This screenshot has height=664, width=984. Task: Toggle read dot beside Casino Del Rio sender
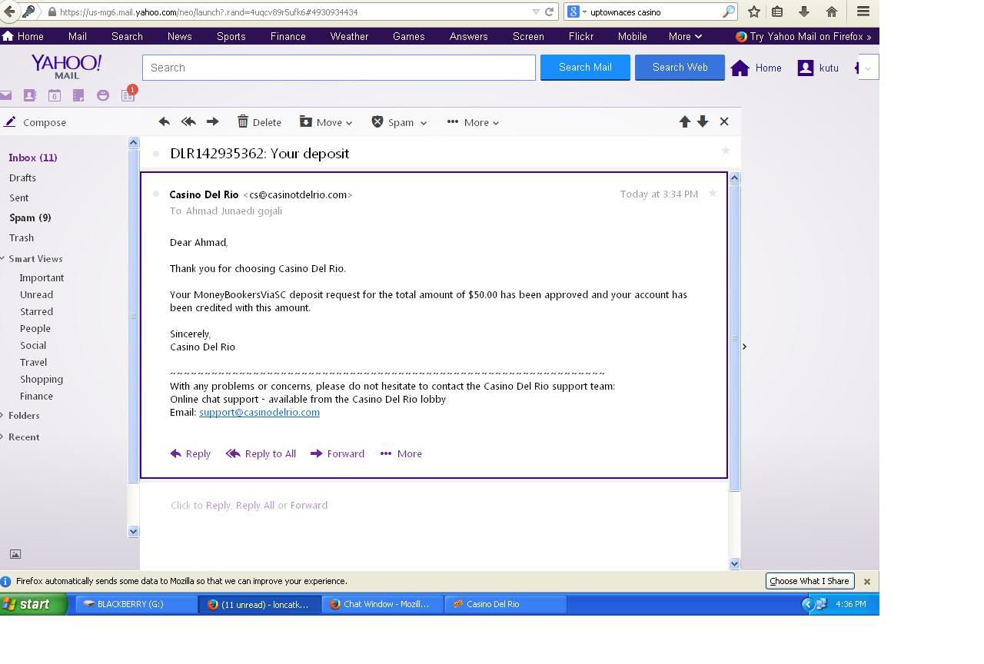click(x=156, y=194)
